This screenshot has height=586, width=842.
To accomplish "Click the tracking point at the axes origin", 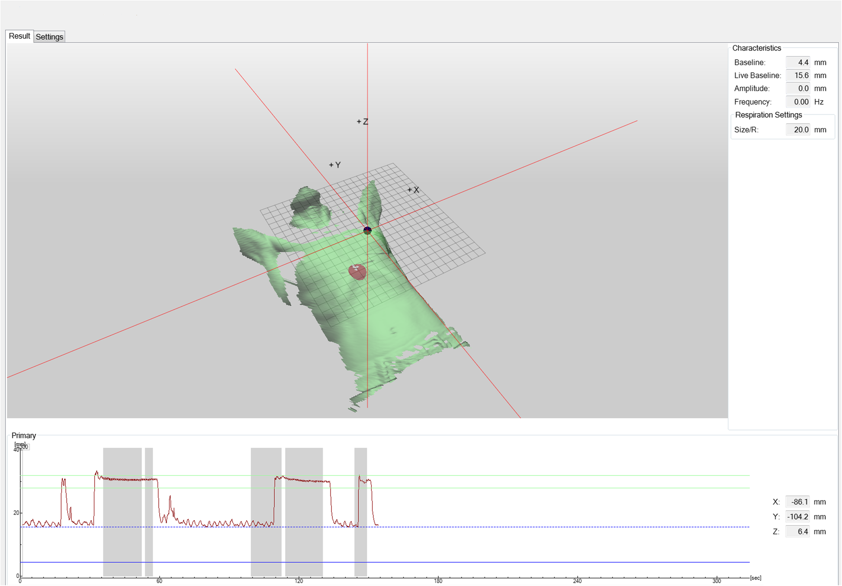I will 368,230.
